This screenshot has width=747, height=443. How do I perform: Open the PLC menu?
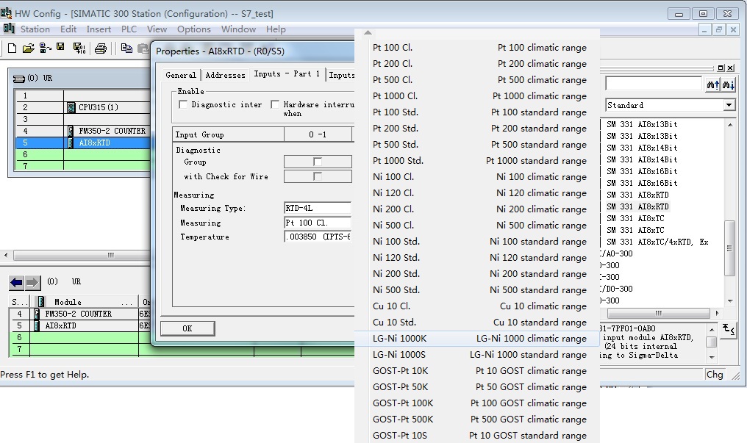tap(129, 29)
